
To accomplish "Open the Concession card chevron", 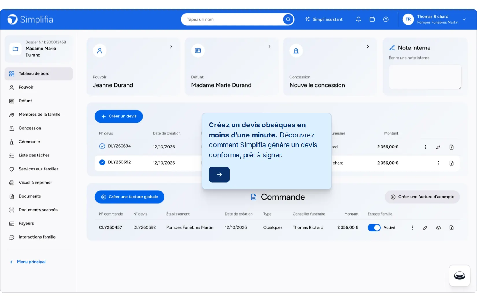I will [x=368, y=47].
